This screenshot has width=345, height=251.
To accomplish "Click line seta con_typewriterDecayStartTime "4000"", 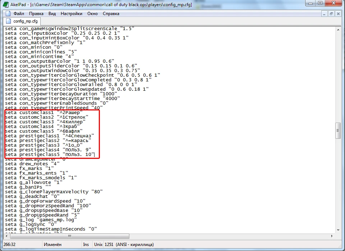I will (x=63, y=99).
